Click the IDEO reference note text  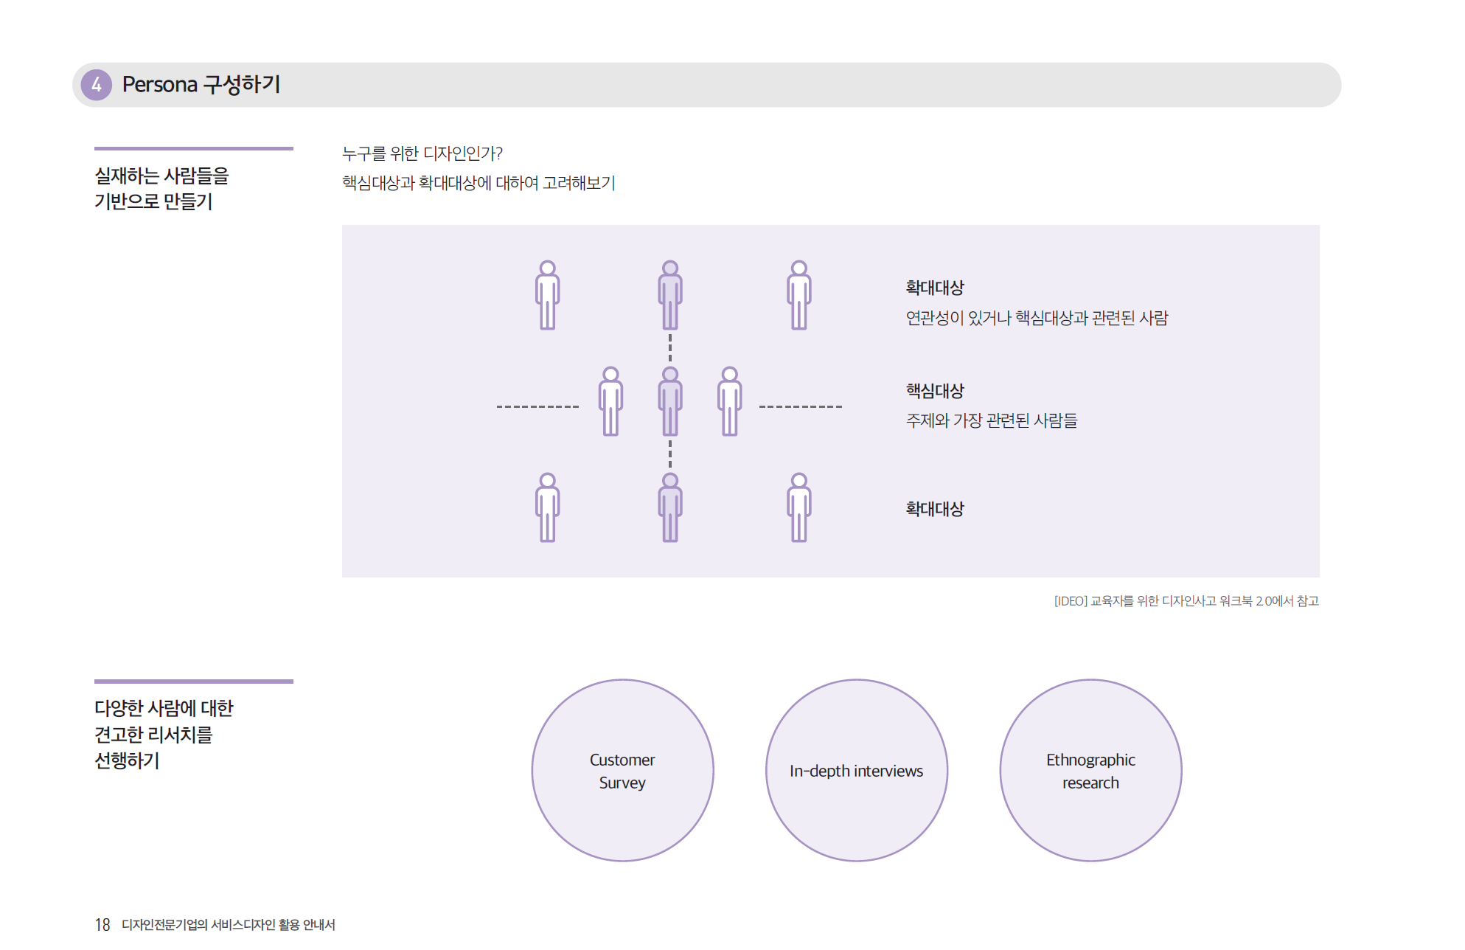(x=1186, y=601)
